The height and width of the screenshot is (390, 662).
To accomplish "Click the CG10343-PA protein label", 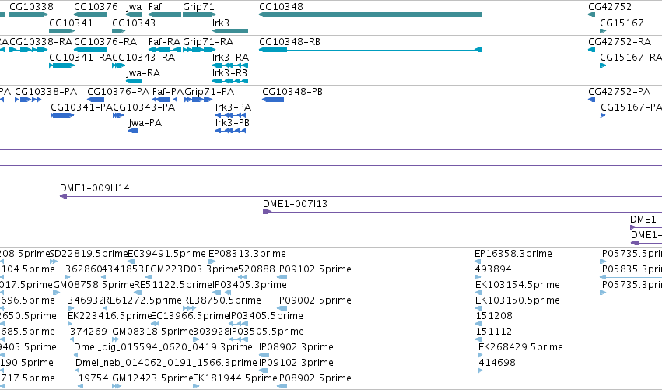I will 144,107.
